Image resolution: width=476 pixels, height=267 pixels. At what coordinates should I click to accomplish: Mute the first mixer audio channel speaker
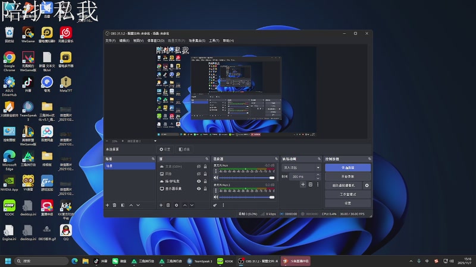click(x=216, y=177)
